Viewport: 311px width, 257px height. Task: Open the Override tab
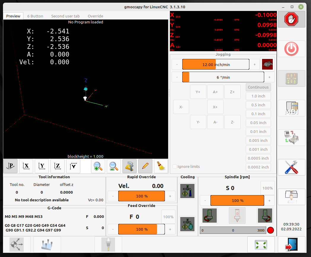point(95,16)
